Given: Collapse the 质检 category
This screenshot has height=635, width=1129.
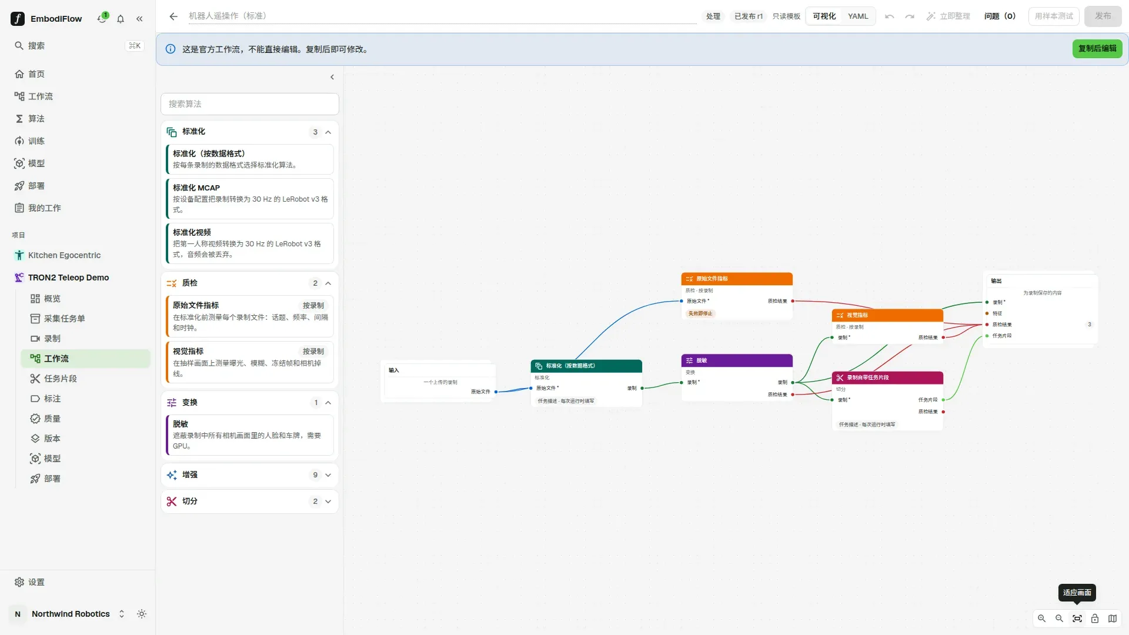Looking at the screenshot, I should [x=328, y=283].
